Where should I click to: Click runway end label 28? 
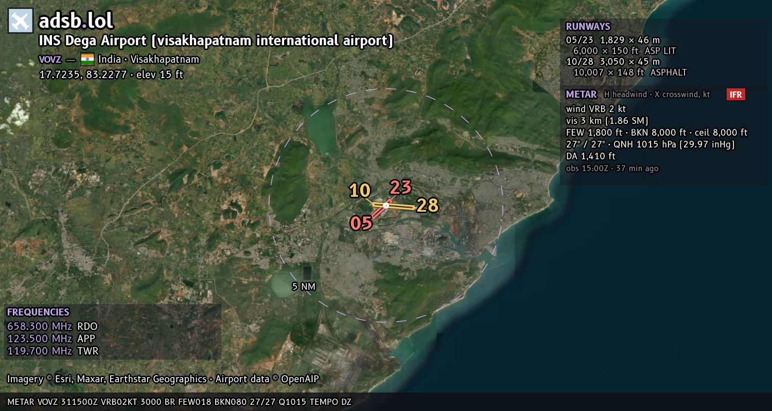[428, 206]
